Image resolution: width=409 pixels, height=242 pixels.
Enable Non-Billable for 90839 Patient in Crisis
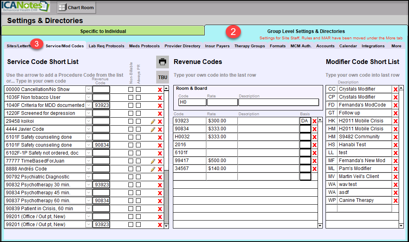click(x=130, y=209)
